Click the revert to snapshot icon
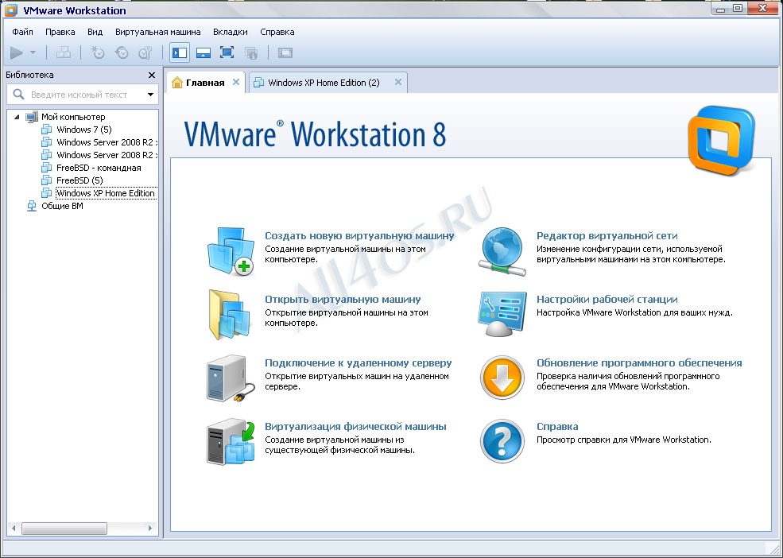Viewport: 783px width, 558px height. [x=122, y=52]
